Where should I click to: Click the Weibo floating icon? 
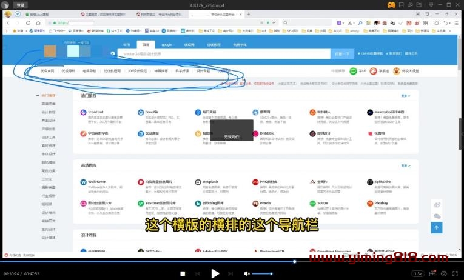click(437, 205)
